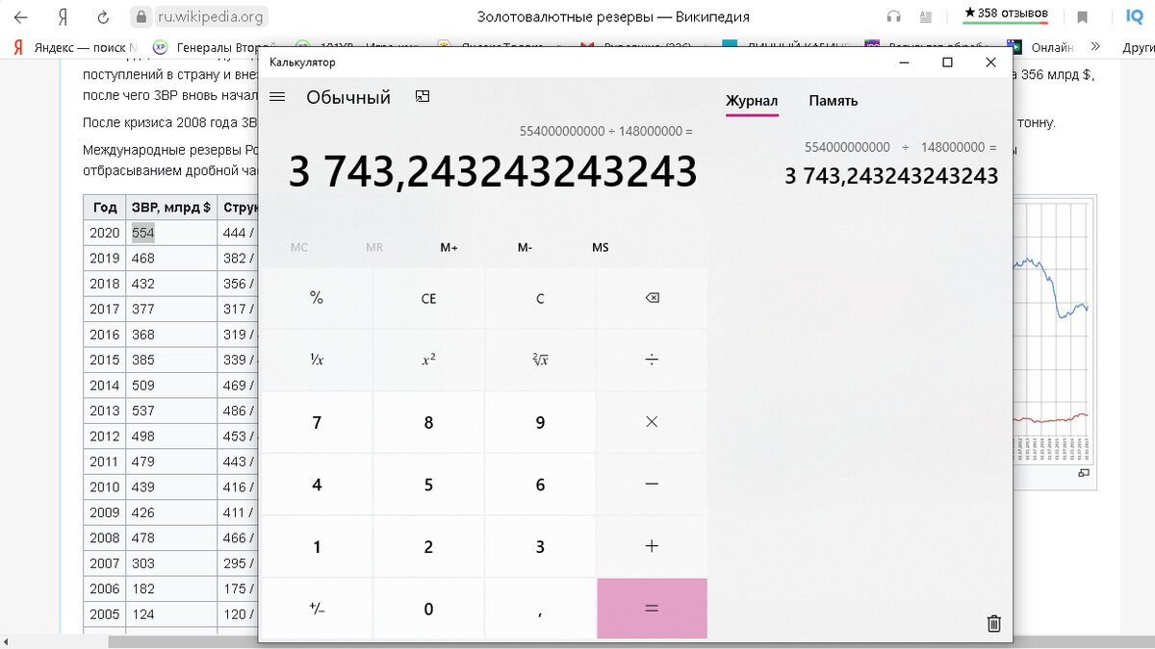Click digit 8 on calculator keypad
Image resolution: width=1155 pixels, height=649 pixels.
pyautogui.click(x=428, y=422)
